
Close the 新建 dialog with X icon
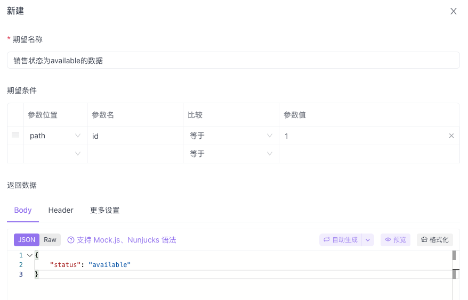point(454,11)
